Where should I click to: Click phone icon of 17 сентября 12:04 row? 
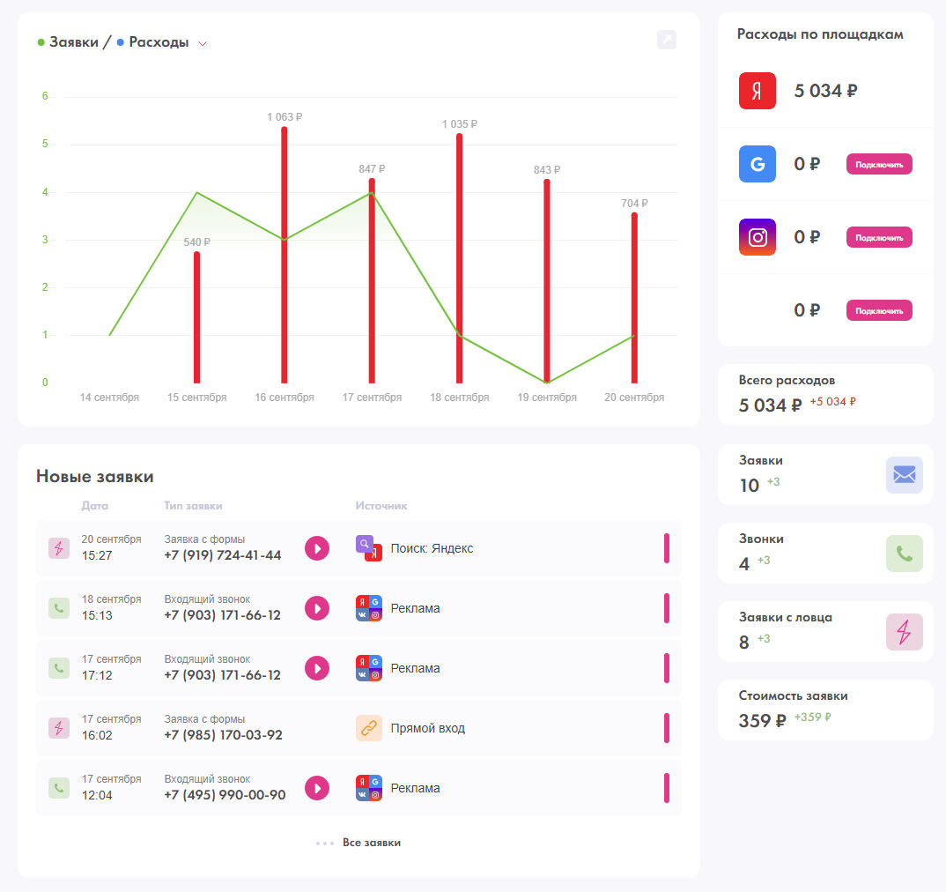pos(58,788)
